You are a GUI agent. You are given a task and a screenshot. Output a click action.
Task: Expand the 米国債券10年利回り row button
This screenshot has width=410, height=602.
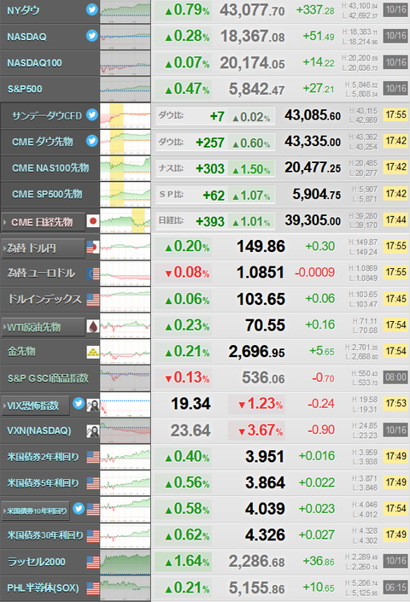(35, 511)
